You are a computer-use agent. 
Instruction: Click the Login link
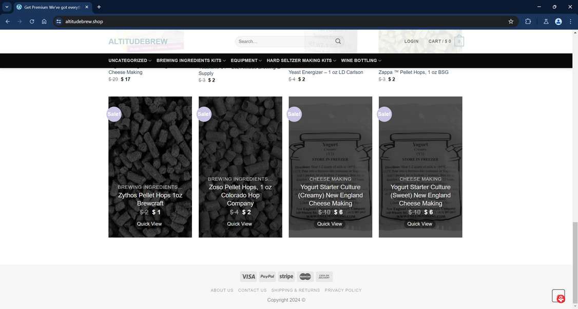pyautogui.click(x=411, y=41)
